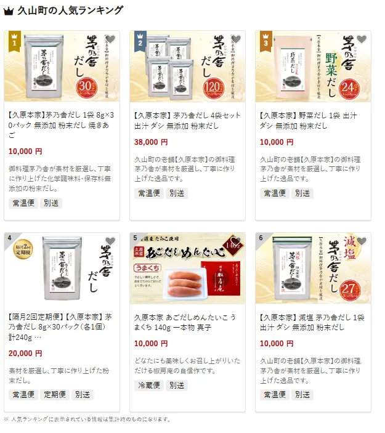Click the bronze rank 3 crown badge

click(266, 41)
